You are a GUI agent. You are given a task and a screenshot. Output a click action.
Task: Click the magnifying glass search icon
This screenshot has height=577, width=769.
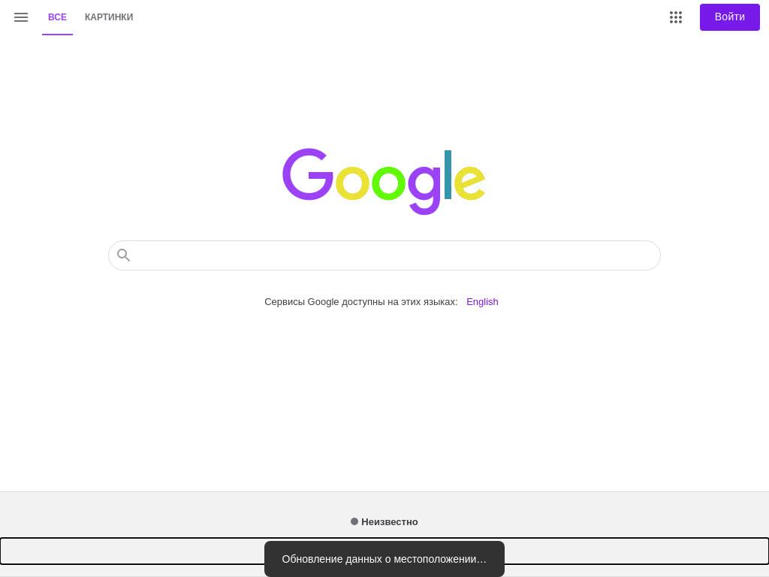coord(124,255)
